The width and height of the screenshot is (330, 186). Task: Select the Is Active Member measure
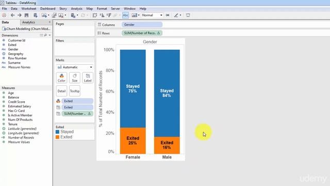pyautogui.click(x=20, y=115)
